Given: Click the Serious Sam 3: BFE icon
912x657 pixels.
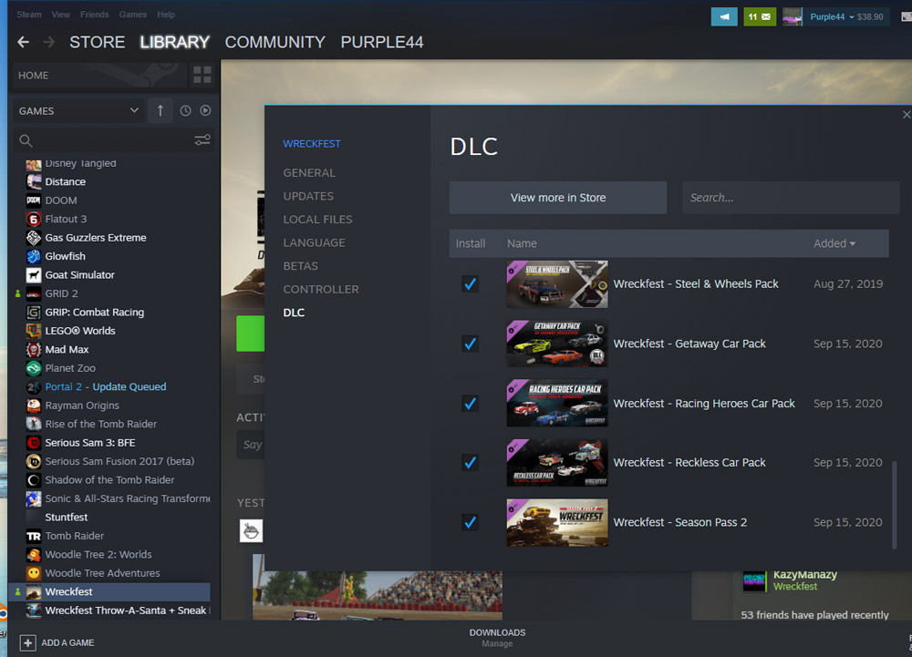Looking at the screenshot, I should coord(34,443).
